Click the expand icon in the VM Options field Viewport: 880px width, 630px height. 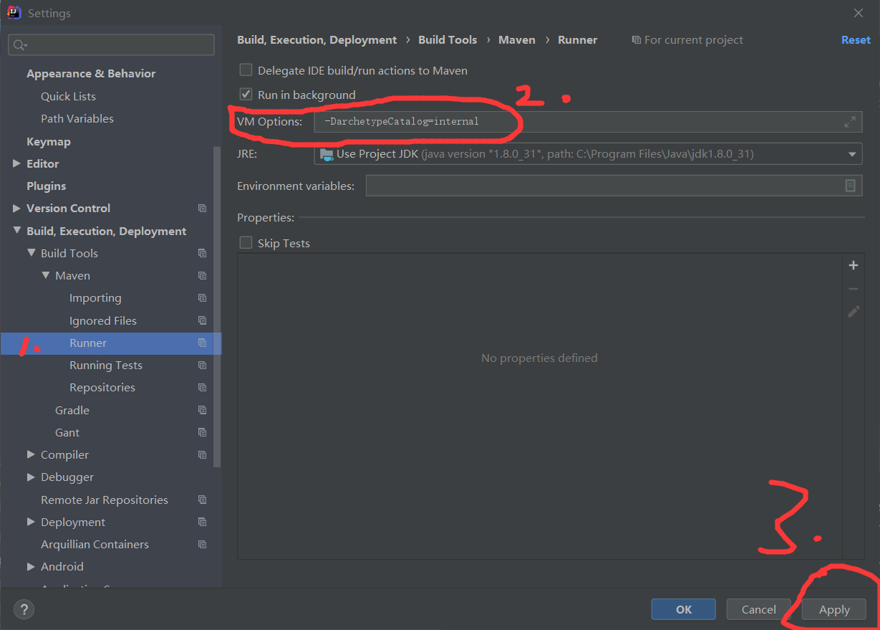pyautogui.click(x=849, y=122)
